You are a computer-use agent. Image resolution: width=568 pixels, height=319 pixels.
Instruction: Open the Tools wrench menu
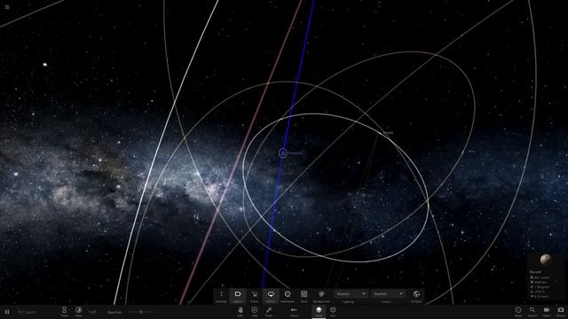coord(269,311)
